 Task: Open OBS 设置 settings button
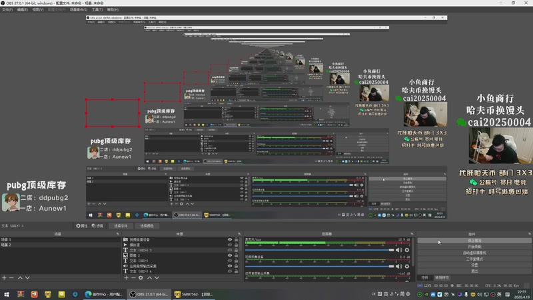tap(474, 265)
